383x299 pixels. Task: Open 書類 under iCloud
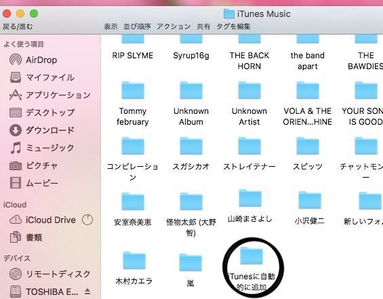26,237
